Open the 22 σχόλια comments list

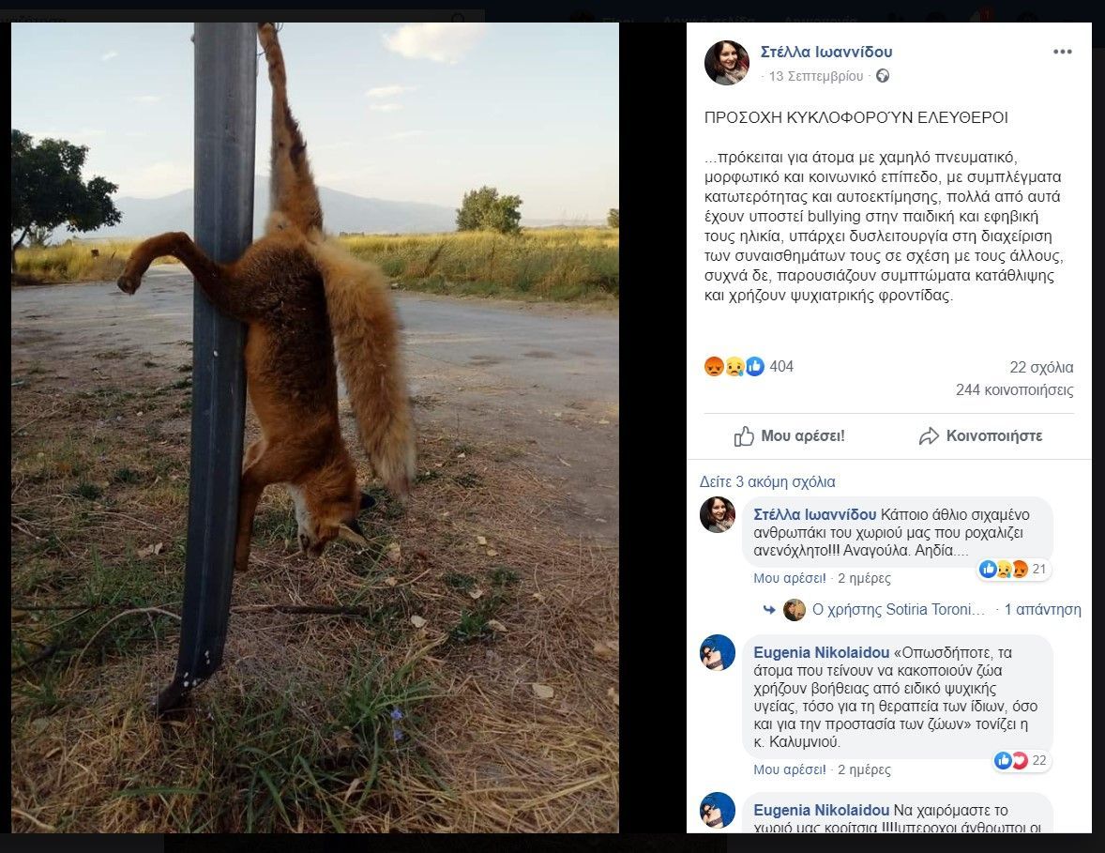tap(1041, 367)
